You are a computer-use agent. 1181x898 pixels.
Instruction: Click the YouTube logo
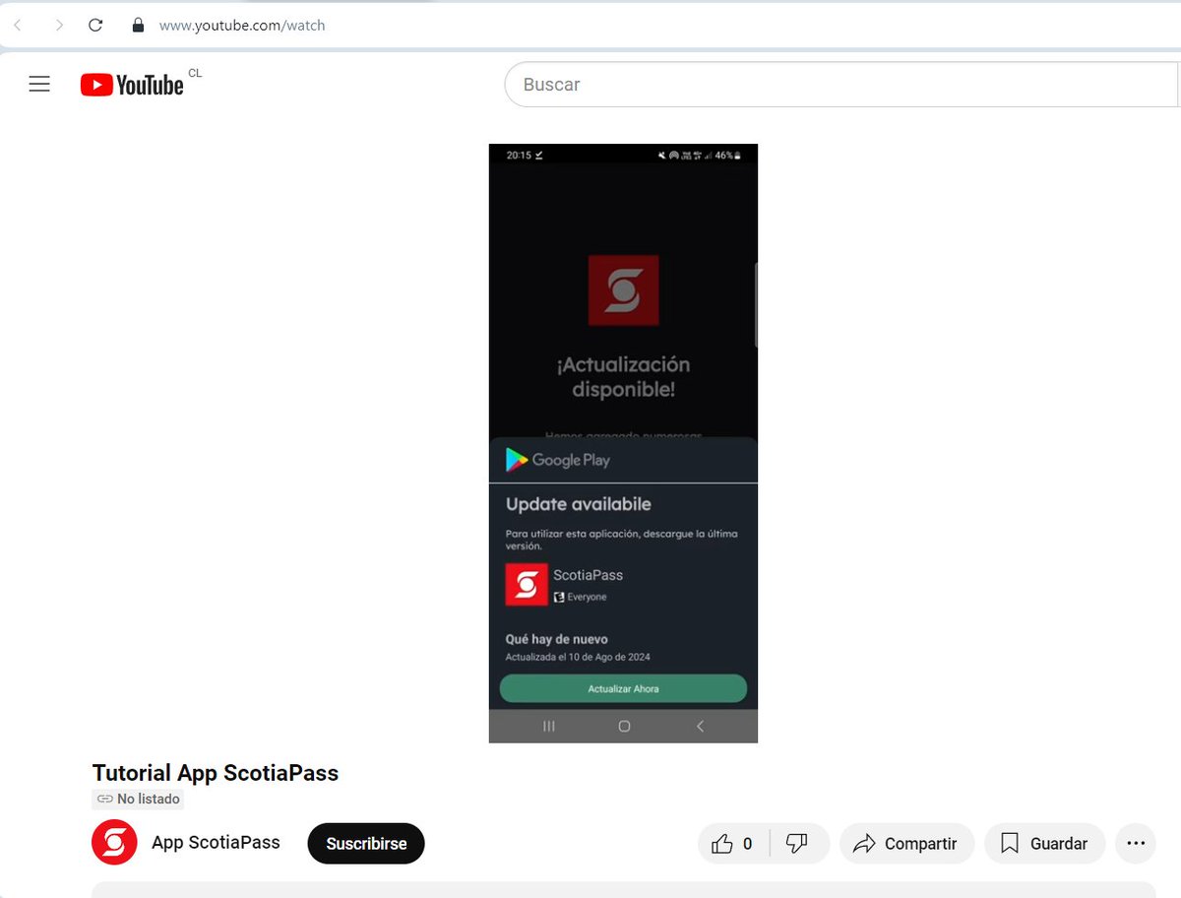(132, 86)
